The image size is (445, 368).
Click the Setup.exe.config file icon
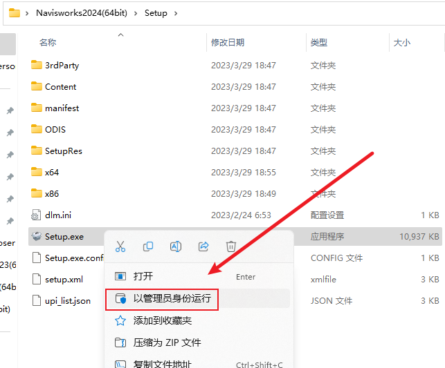(x=36, y=258)
